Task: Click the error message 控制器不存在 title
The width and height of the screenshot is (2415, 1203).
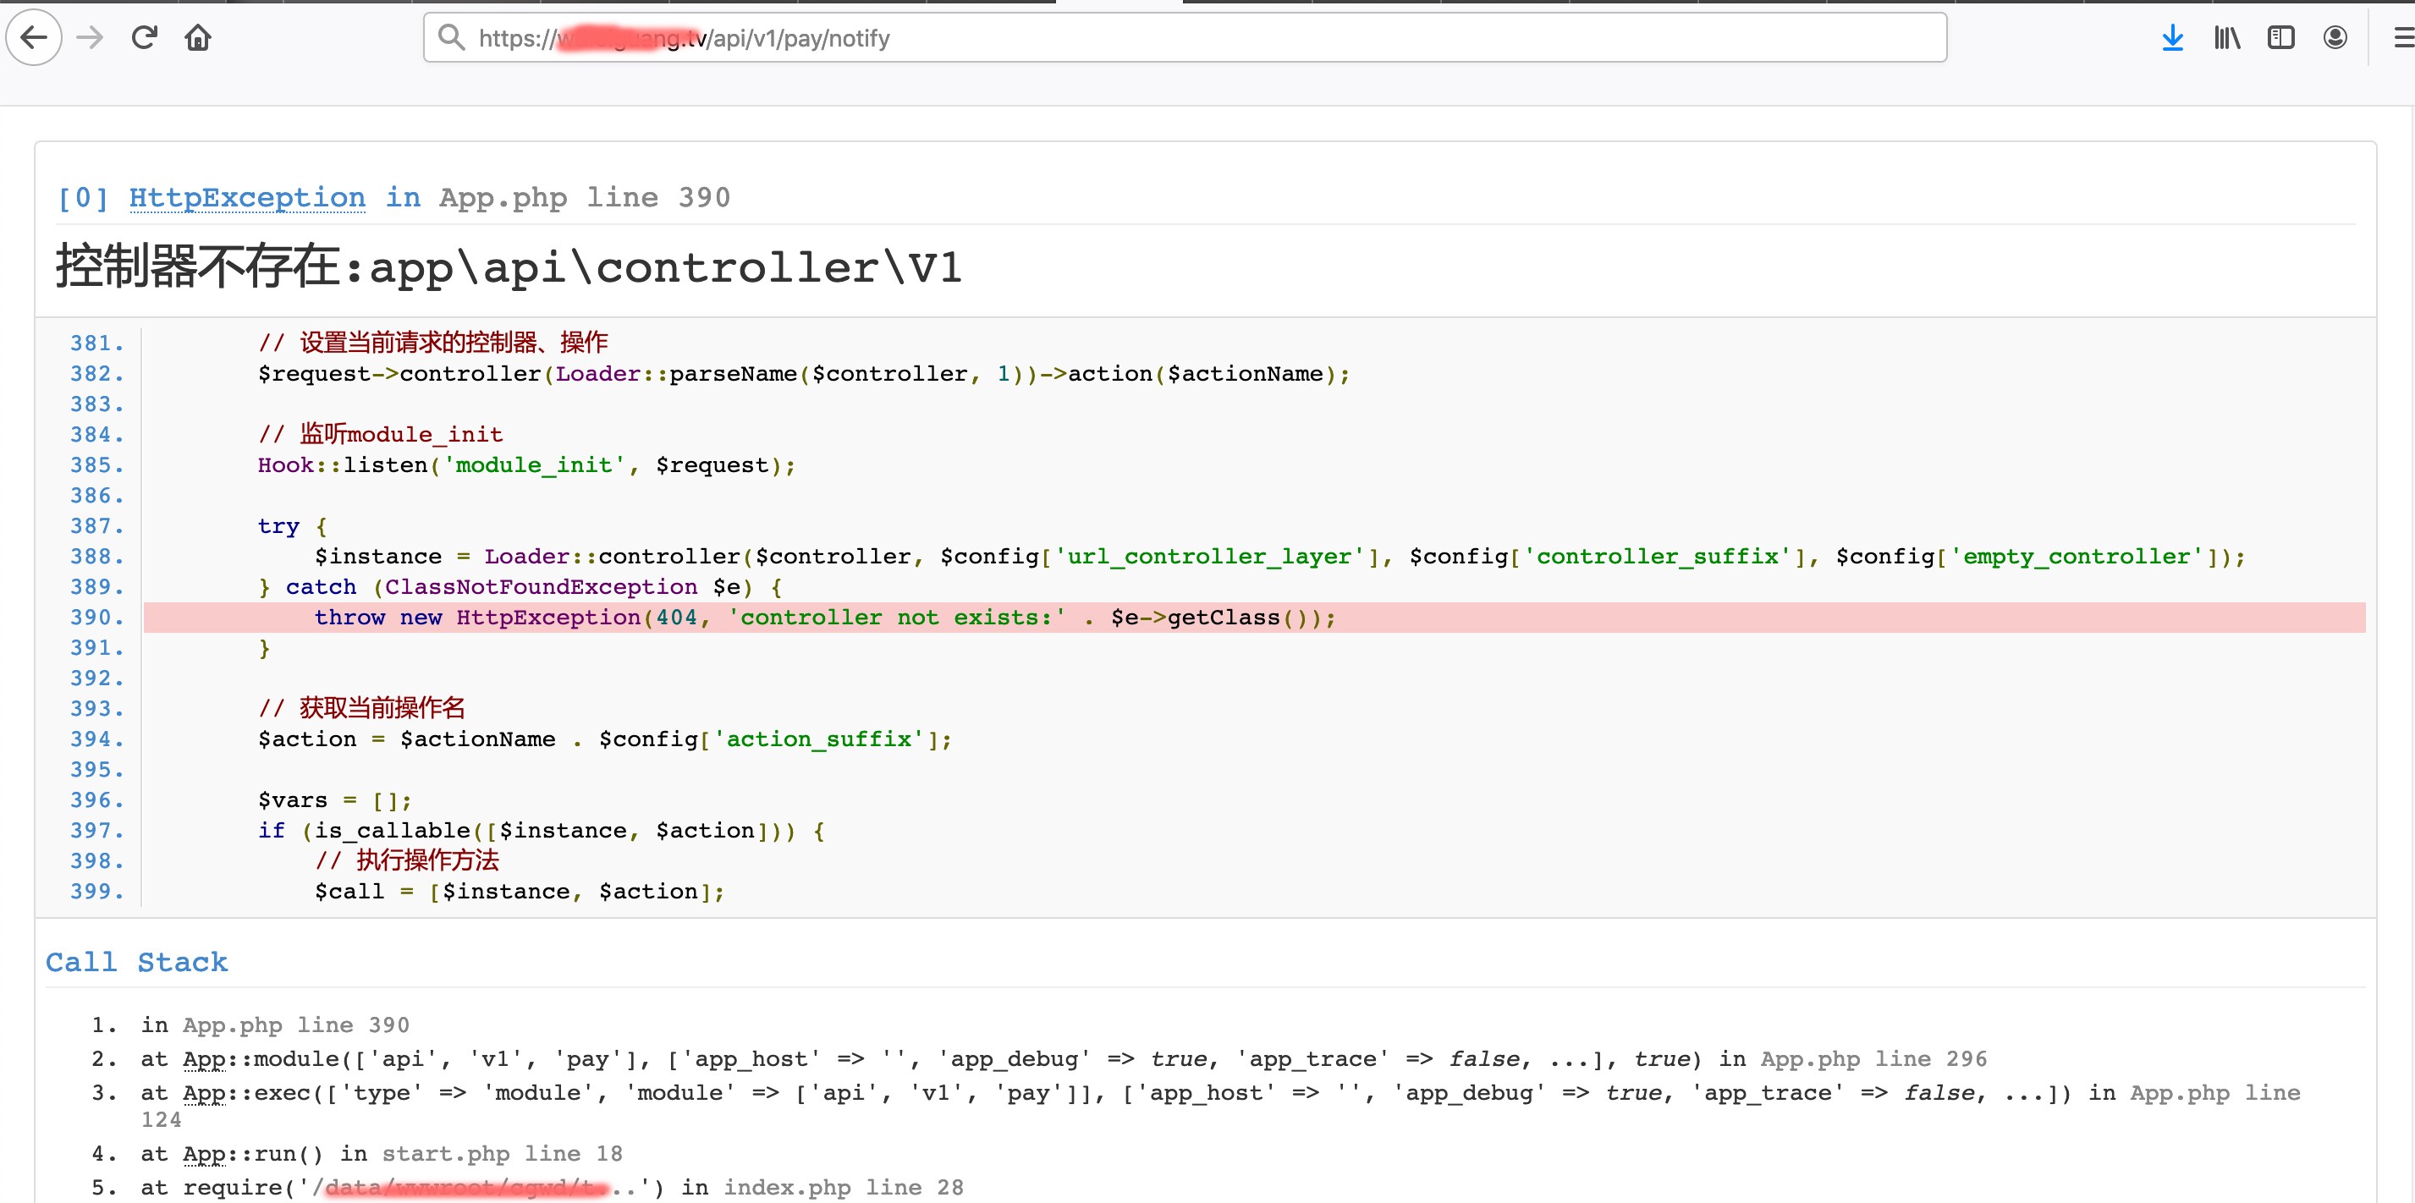Action: pyautogui.click(x=509, y=267)
